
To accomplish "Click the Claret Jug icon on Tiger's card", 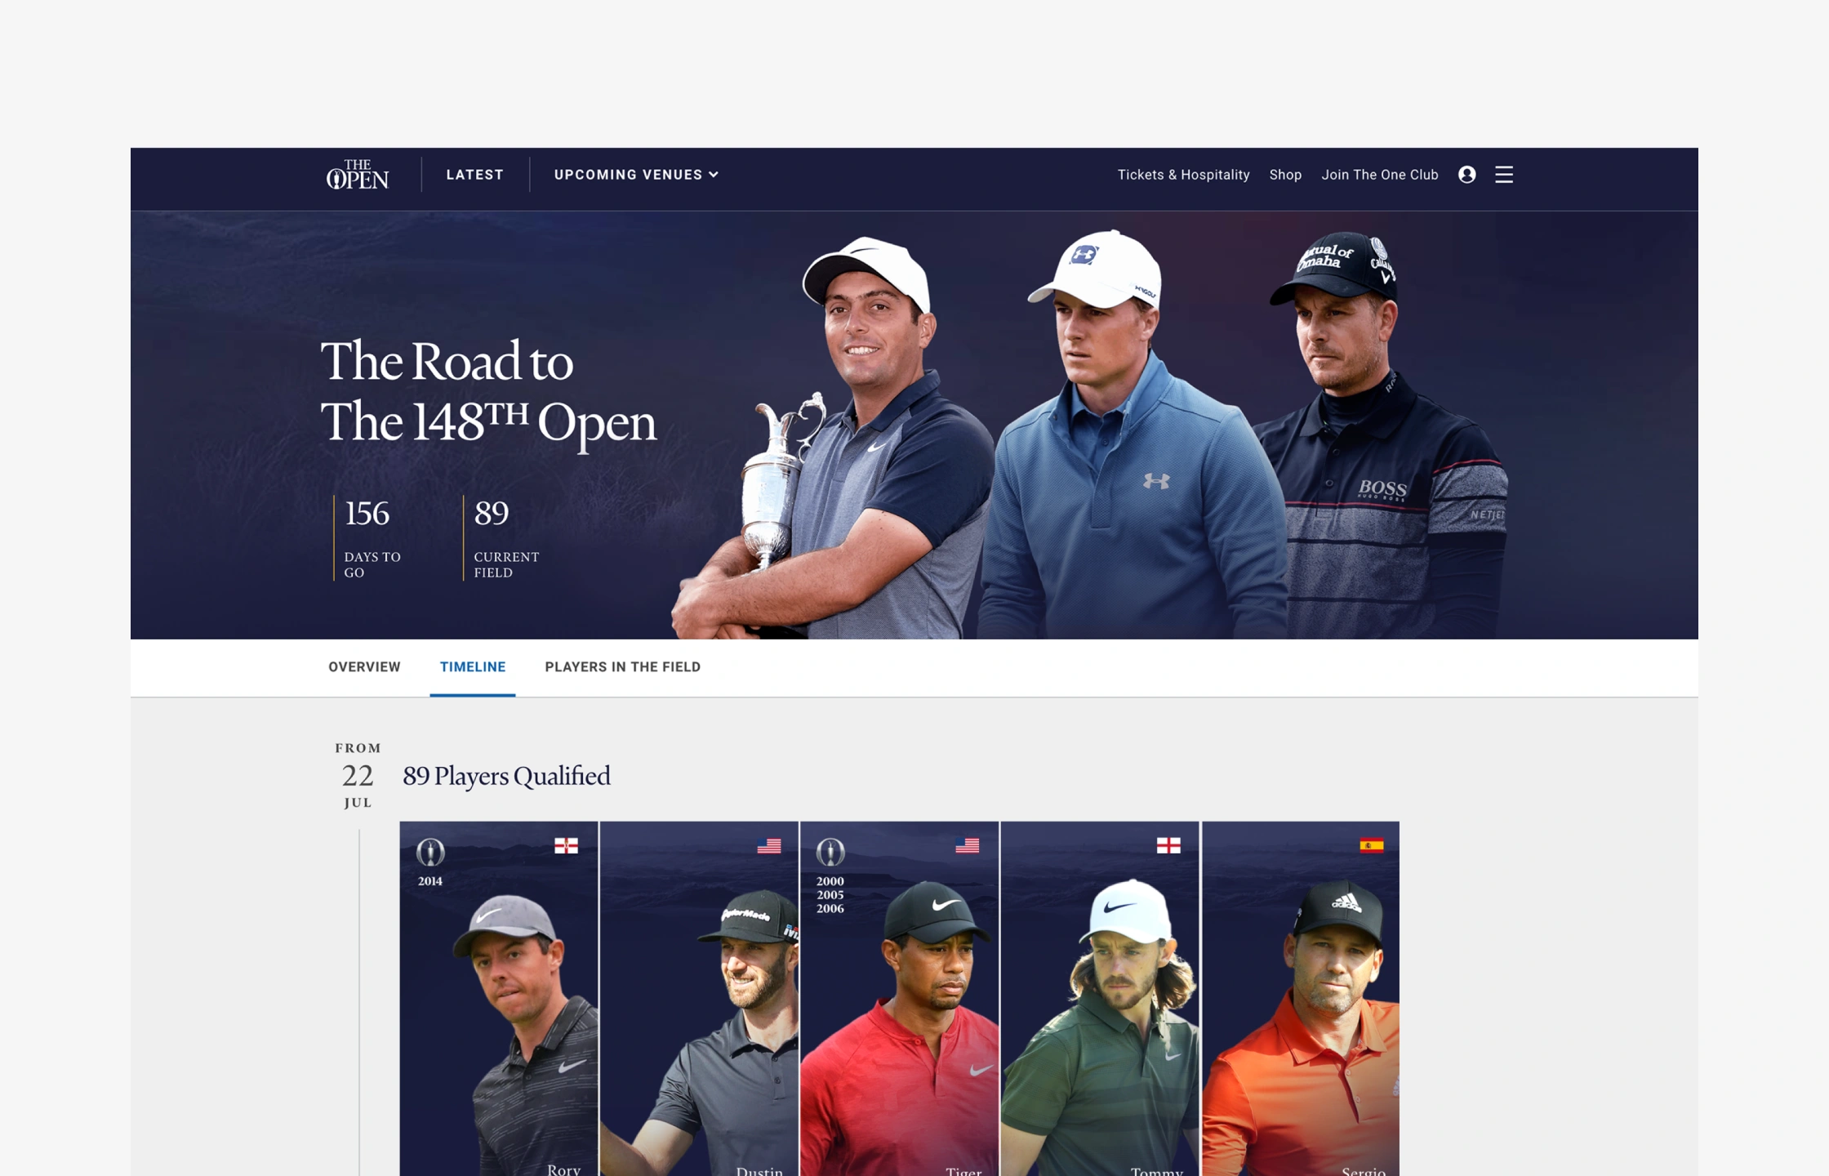I will point(830,852).
